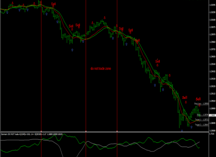The height and width of the screenshot is (157, 216).
Task: Click the blue up arrow touching the chart's bottom separator
Action: click(x=182, y=131)
